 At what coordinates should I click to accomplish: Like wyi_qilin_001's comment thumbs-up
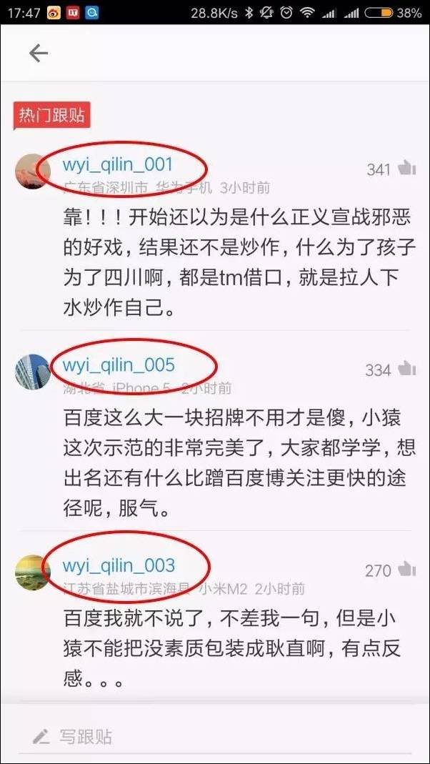(x=406, y=169)
